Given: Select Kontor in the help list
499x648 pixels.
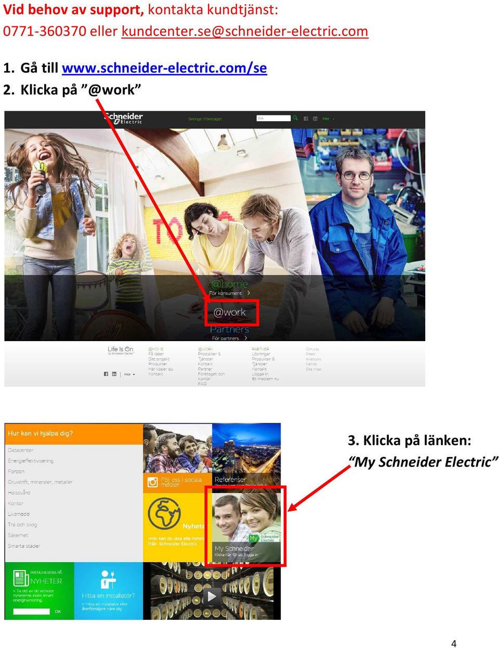Looking at the screenshot, I should [x=16, y=503].
